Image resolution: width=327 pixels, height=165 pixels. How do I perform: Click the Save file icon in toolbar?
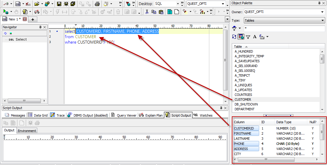tap(59, 4)
